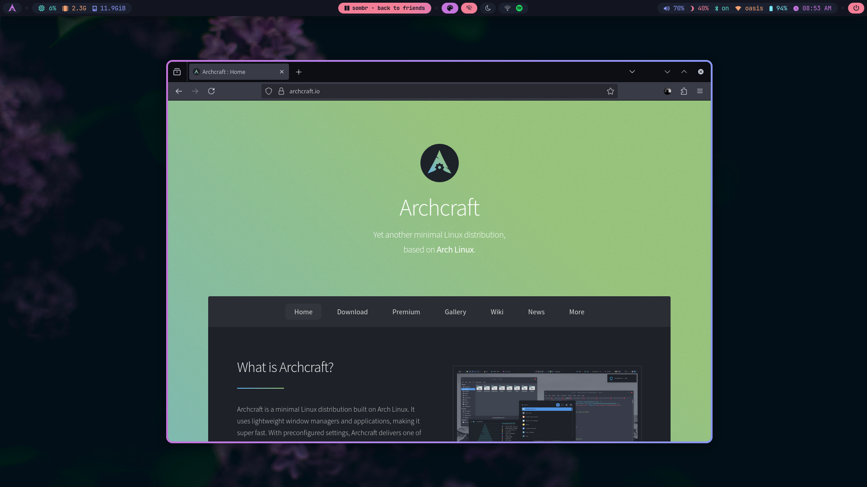Click the Archcraft launcher icon in top bar

coord(12,8)
